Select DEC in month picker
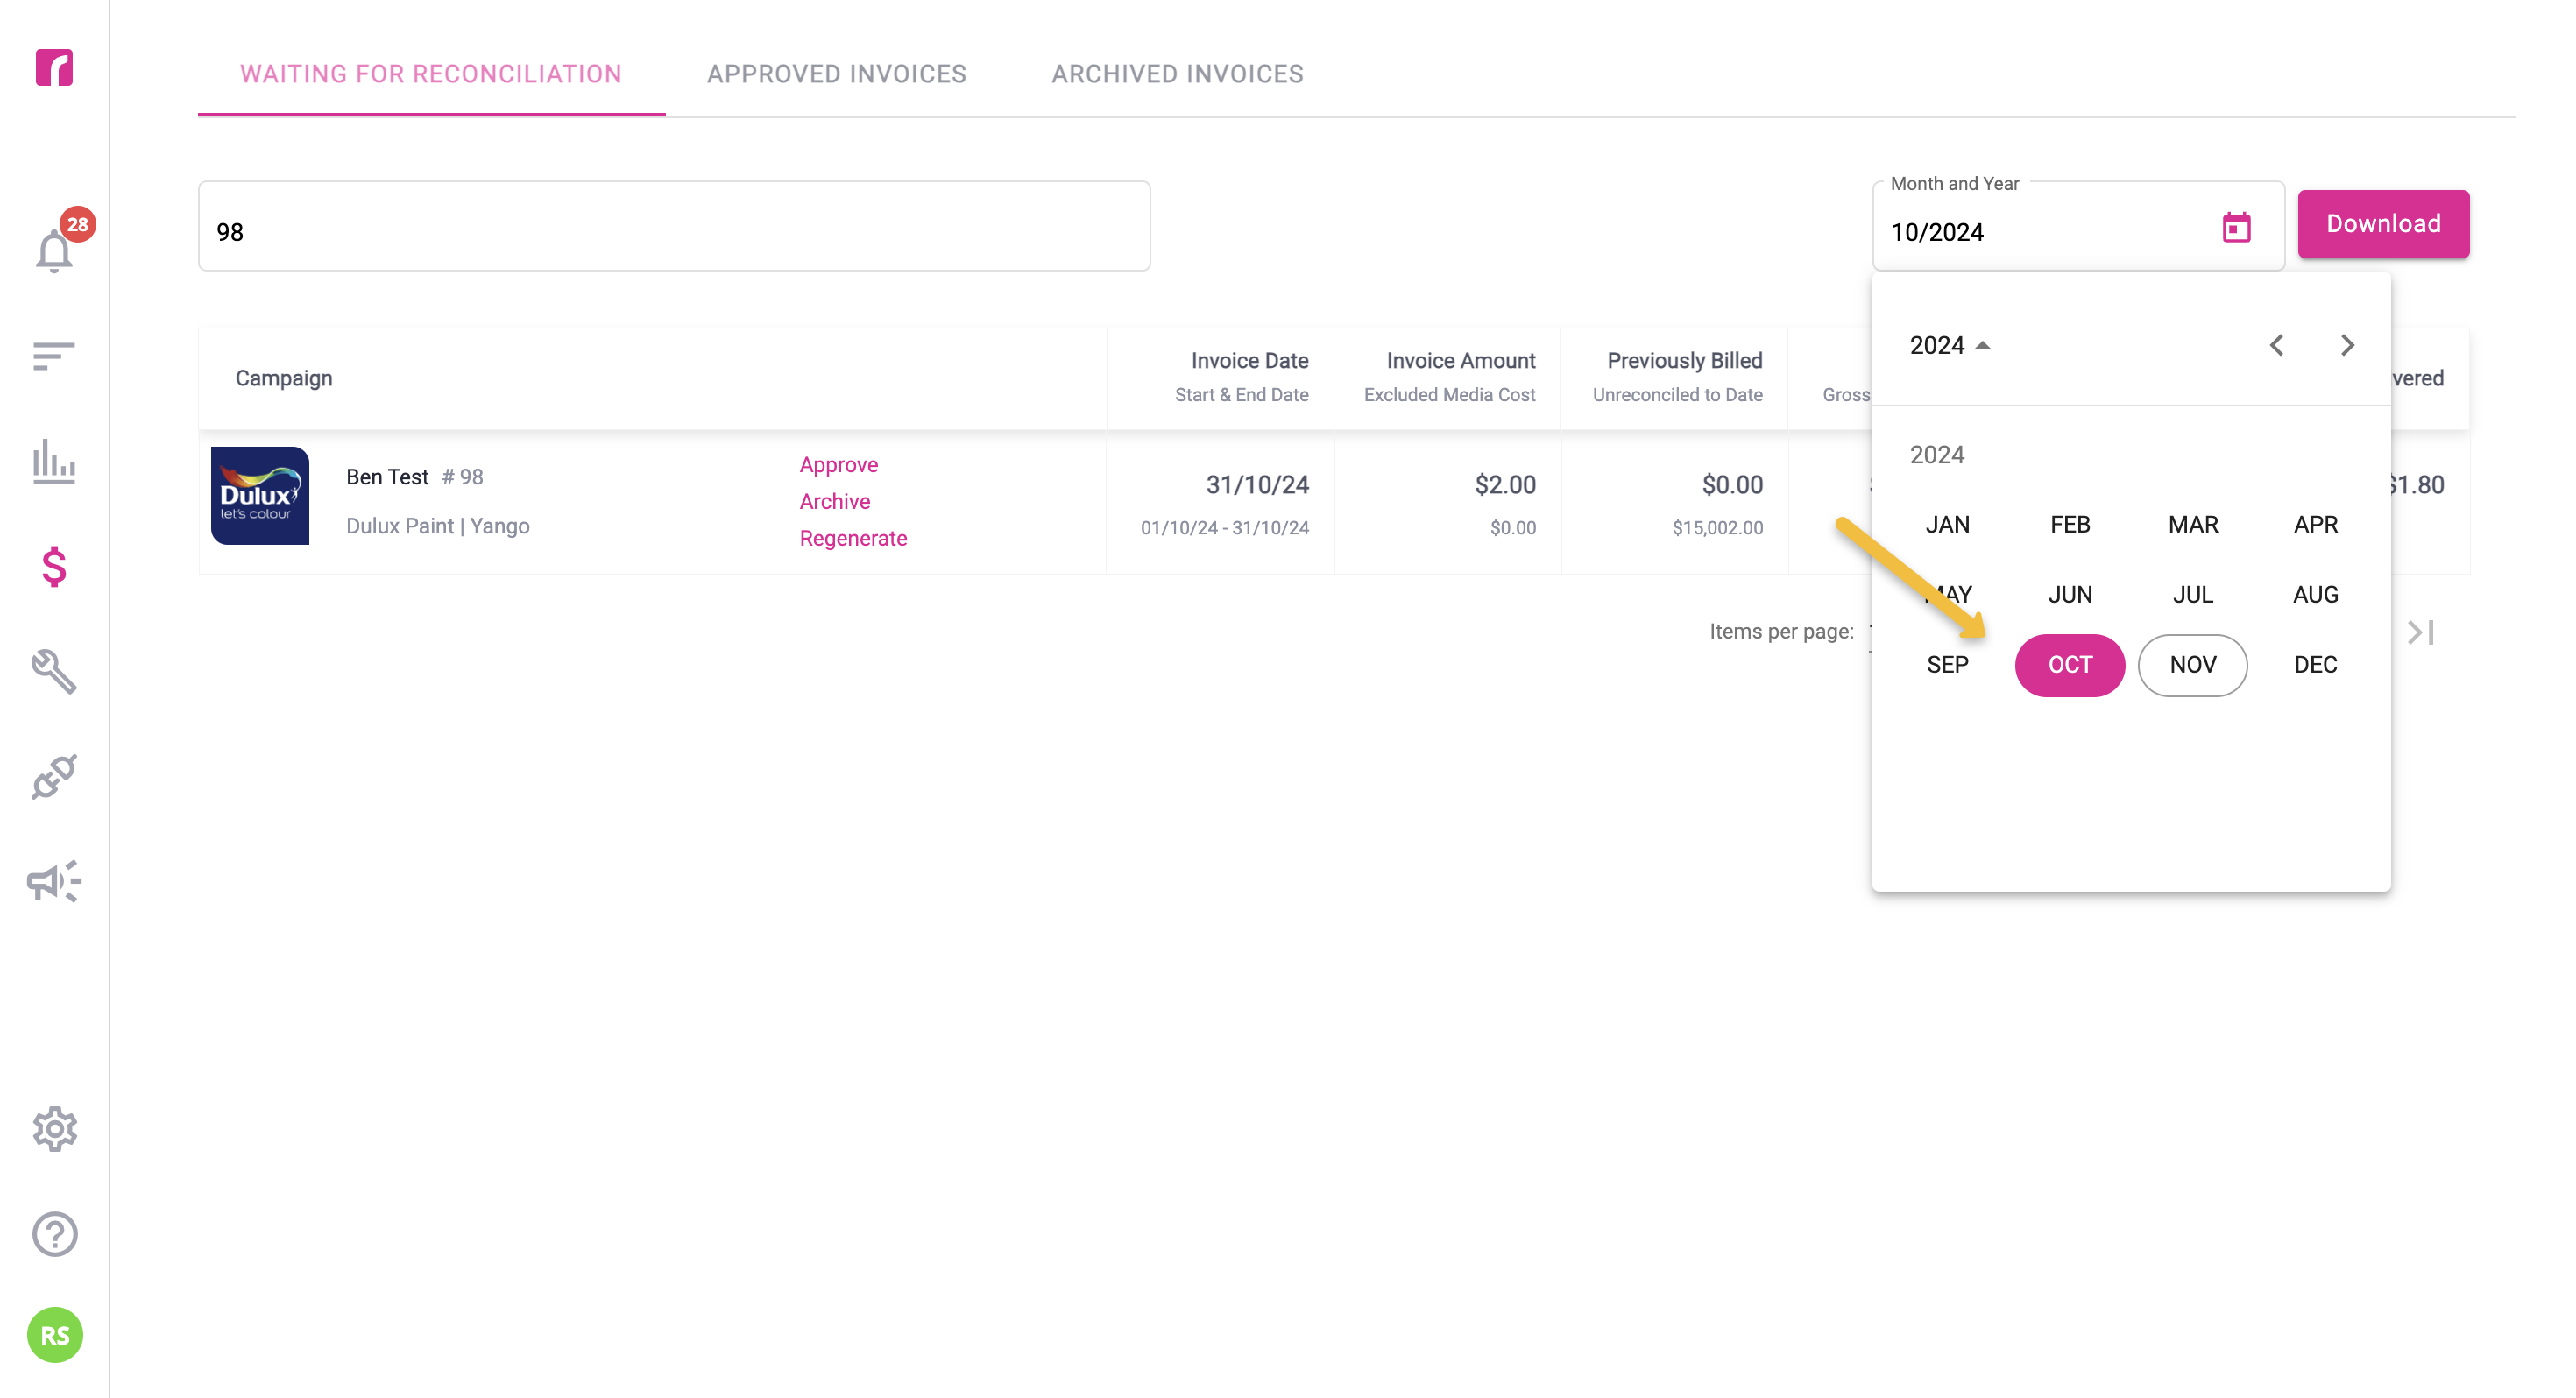Screen dimensions: 2576x1398 point(2316,665)
